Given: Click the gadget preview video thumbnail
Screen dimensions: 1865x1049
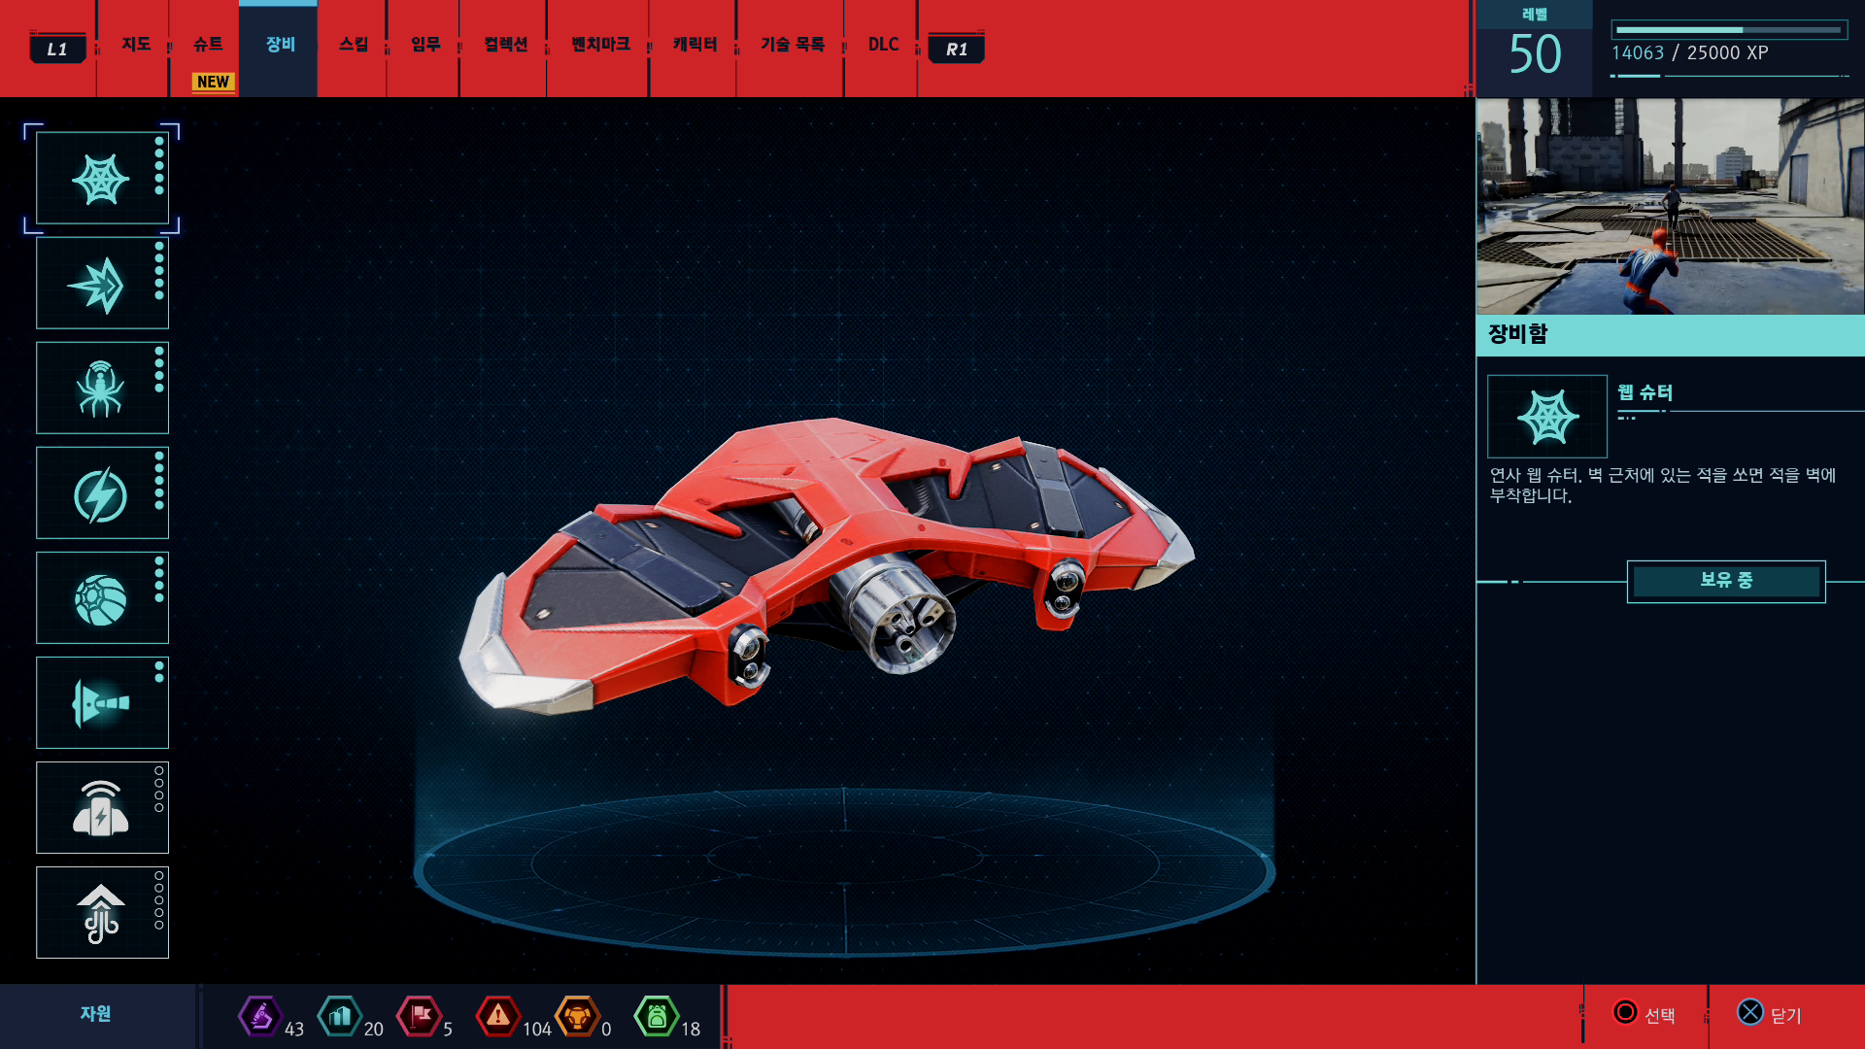Looking at the screenshot, I should click(1670, 206).
